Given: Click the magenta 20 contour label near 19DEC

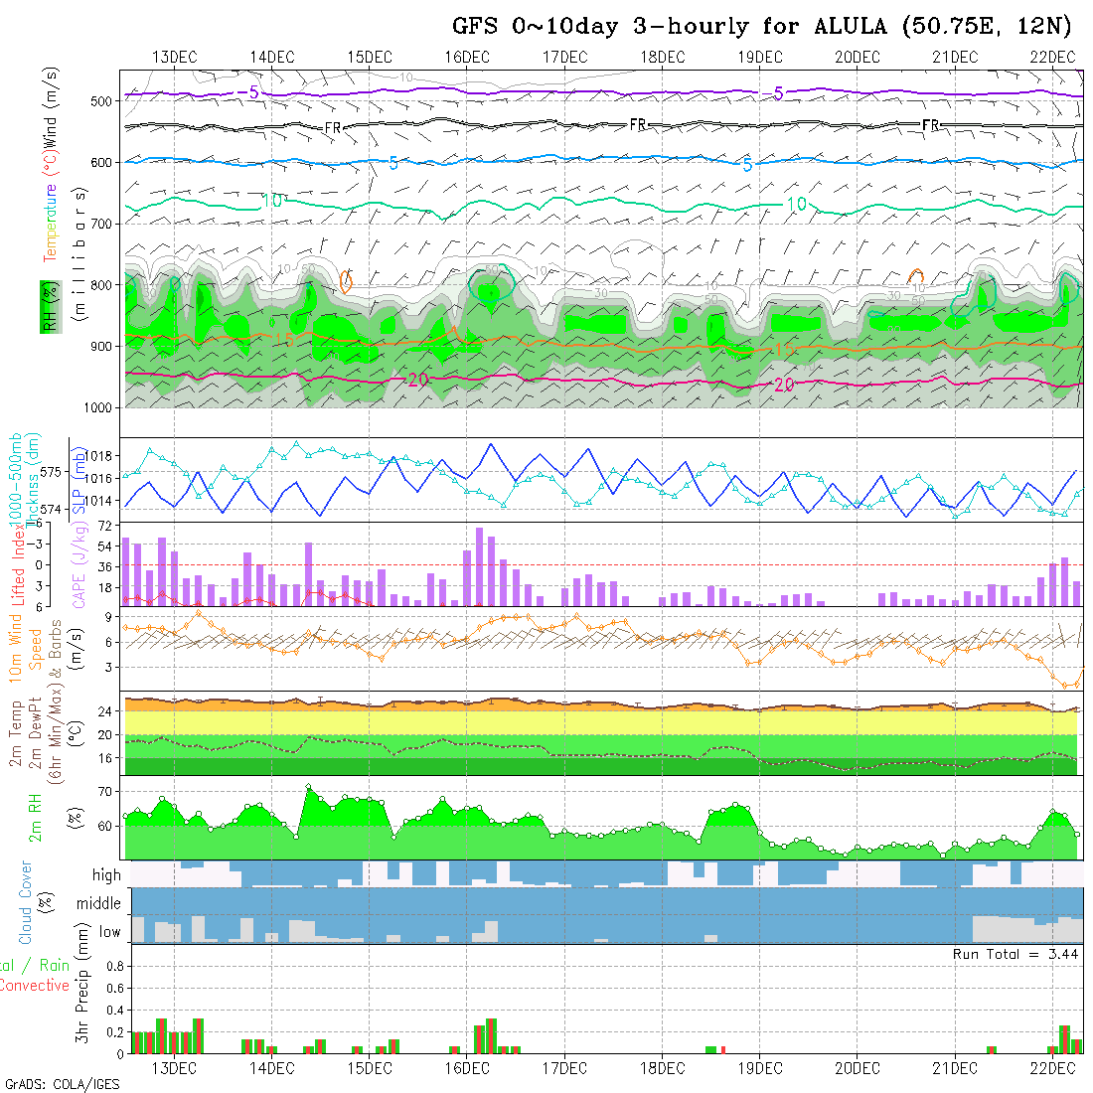Looking at the screenshot, I should click(x=784, y=385).
